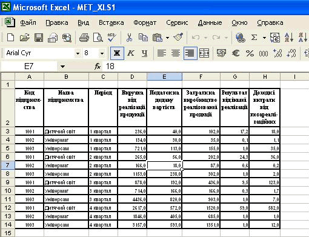Image resolution: width=309 pixels, height=237 pixels.
Task: Select the Дитячий світ cell in row 3
Action: [66, 132]
